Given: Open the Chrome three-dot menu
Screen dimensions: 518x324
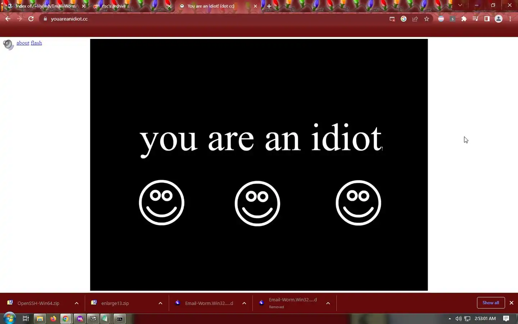Looking at the screenshot, I should 510,19.
